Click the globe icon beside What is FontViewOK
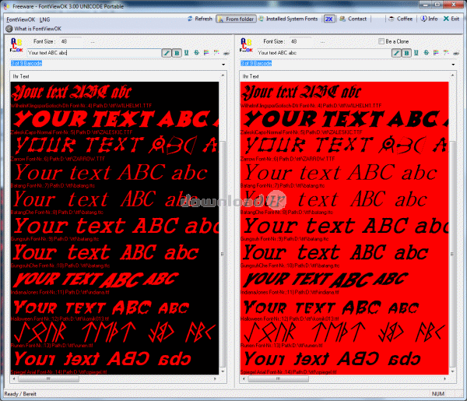 pyautogui.click(x=9, y=29)
